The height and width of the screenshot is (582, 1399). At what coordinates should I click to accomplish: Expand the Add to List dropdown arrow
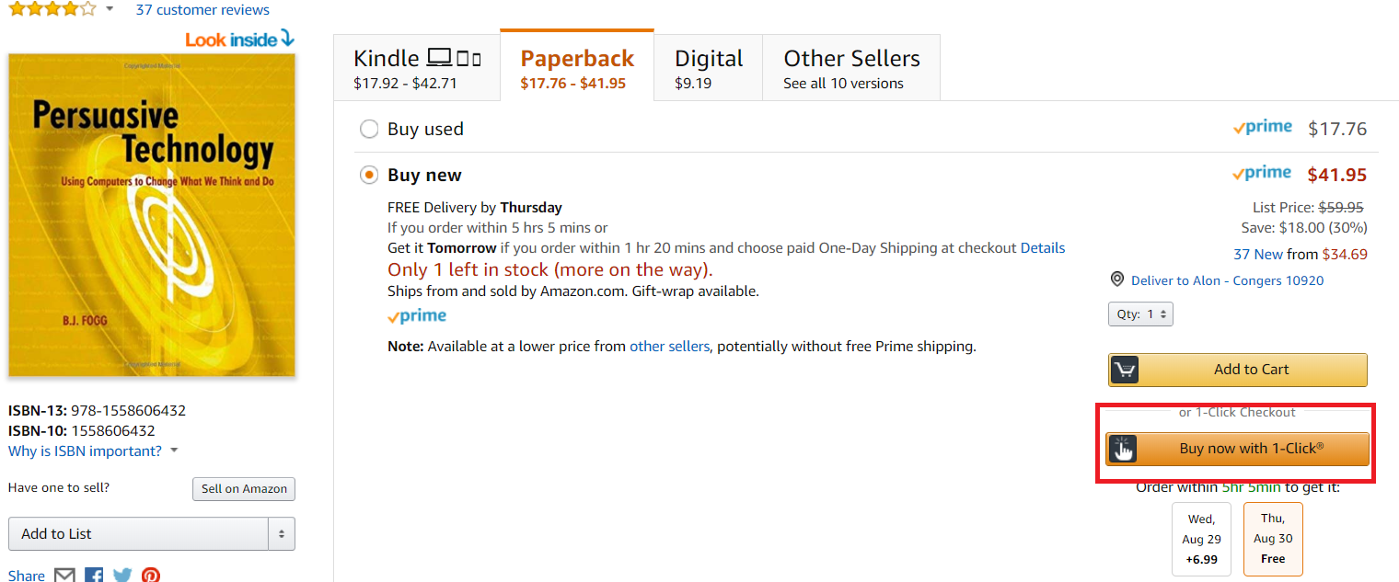click(282, 534)
